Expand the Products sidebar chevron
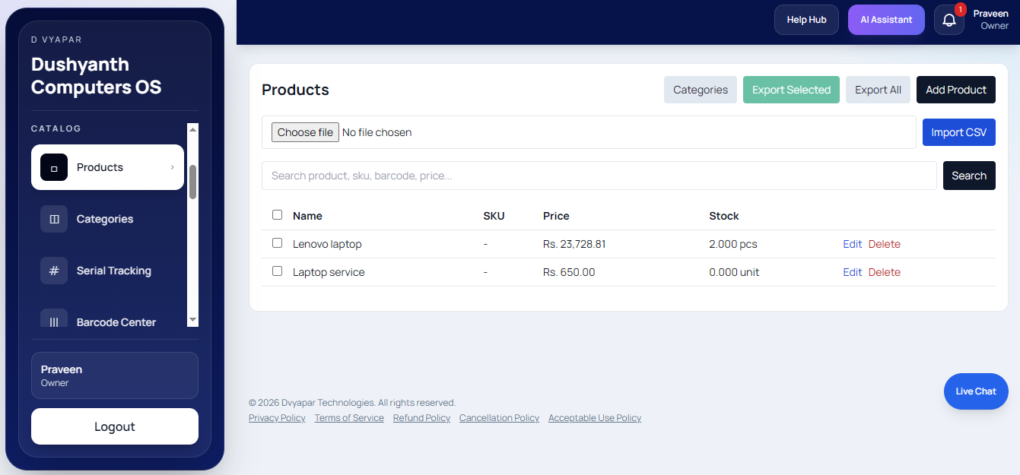The height and width of the screenshot is (475, 1020). click(172, 167)
